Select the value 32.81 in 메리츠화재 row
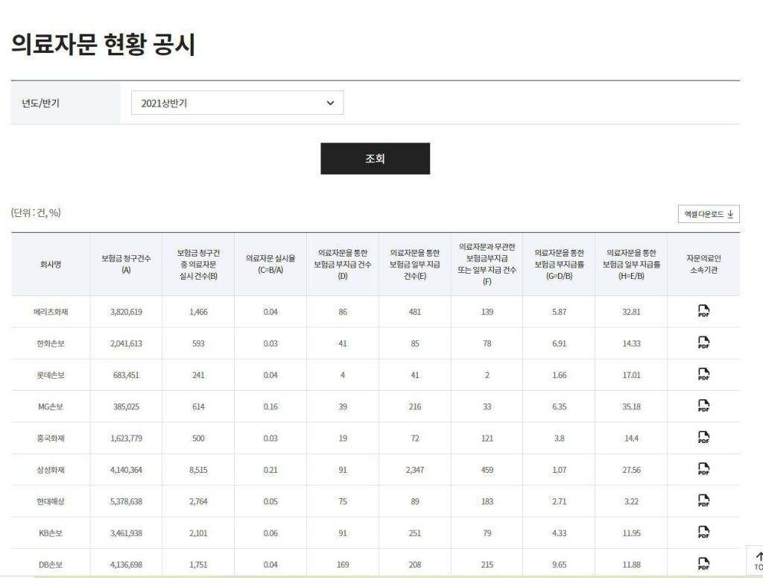Screen dimensions: 763x578 [x=631, y=312]
